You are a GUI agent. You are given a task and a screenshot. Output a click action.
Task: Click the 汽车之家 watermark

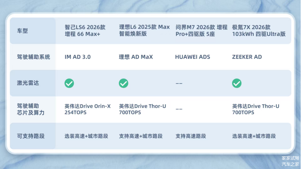point(290,165)
